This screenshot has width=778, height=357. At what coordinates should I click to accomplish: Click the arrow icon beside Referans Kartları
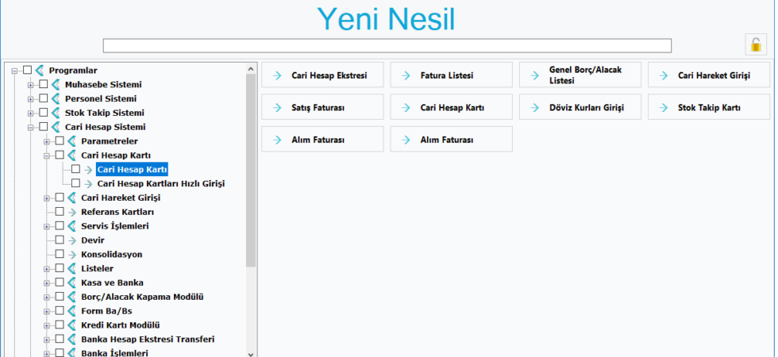tap(72, 213)
